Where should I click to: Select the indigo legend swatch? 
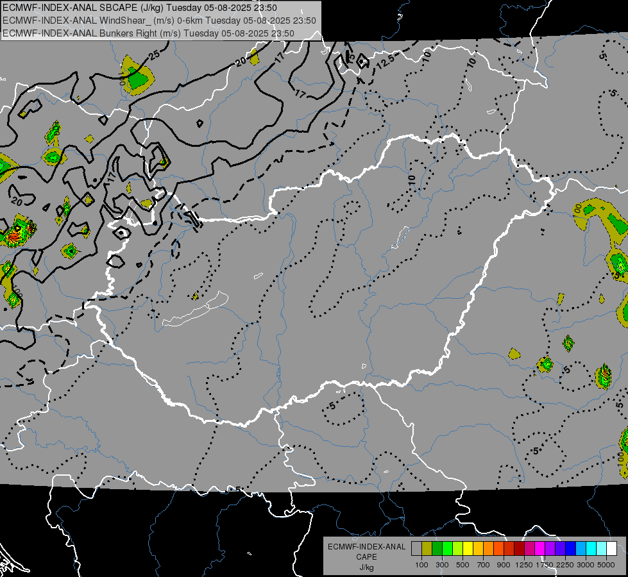(x=560, y=549)
